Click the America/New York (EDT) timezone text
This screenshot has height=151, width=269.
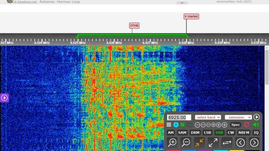234,2
